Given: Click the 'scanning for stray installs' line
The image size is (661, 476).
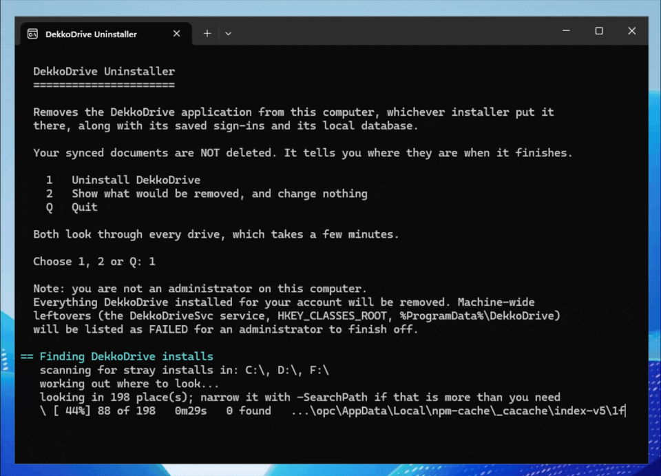Looking at the screenshot, I should pyautogui.click(x=185, y=370).
